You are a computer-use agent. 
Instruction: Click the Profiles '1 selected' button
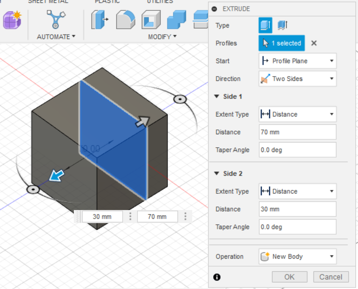click(x=281, y=43)
